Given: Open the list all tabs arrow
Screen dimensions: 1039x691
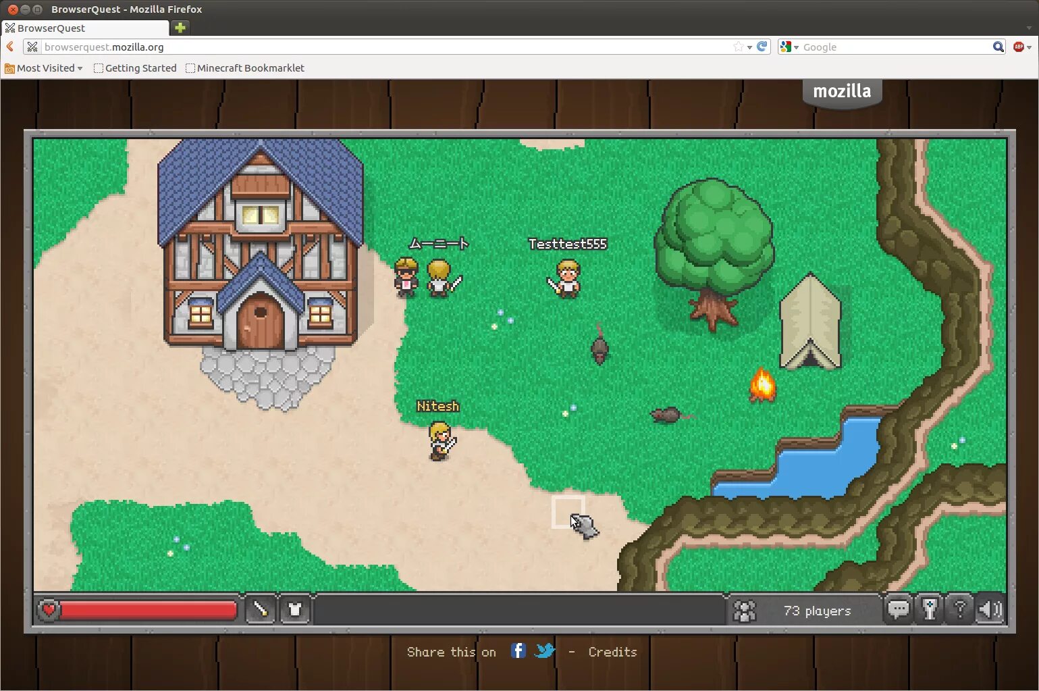Looking at the screenshot, I should (x=1029, y=28).
